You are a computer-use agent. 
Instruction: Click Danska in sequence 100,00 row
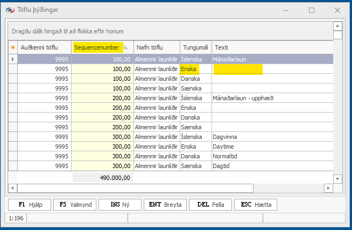[196, 79]
